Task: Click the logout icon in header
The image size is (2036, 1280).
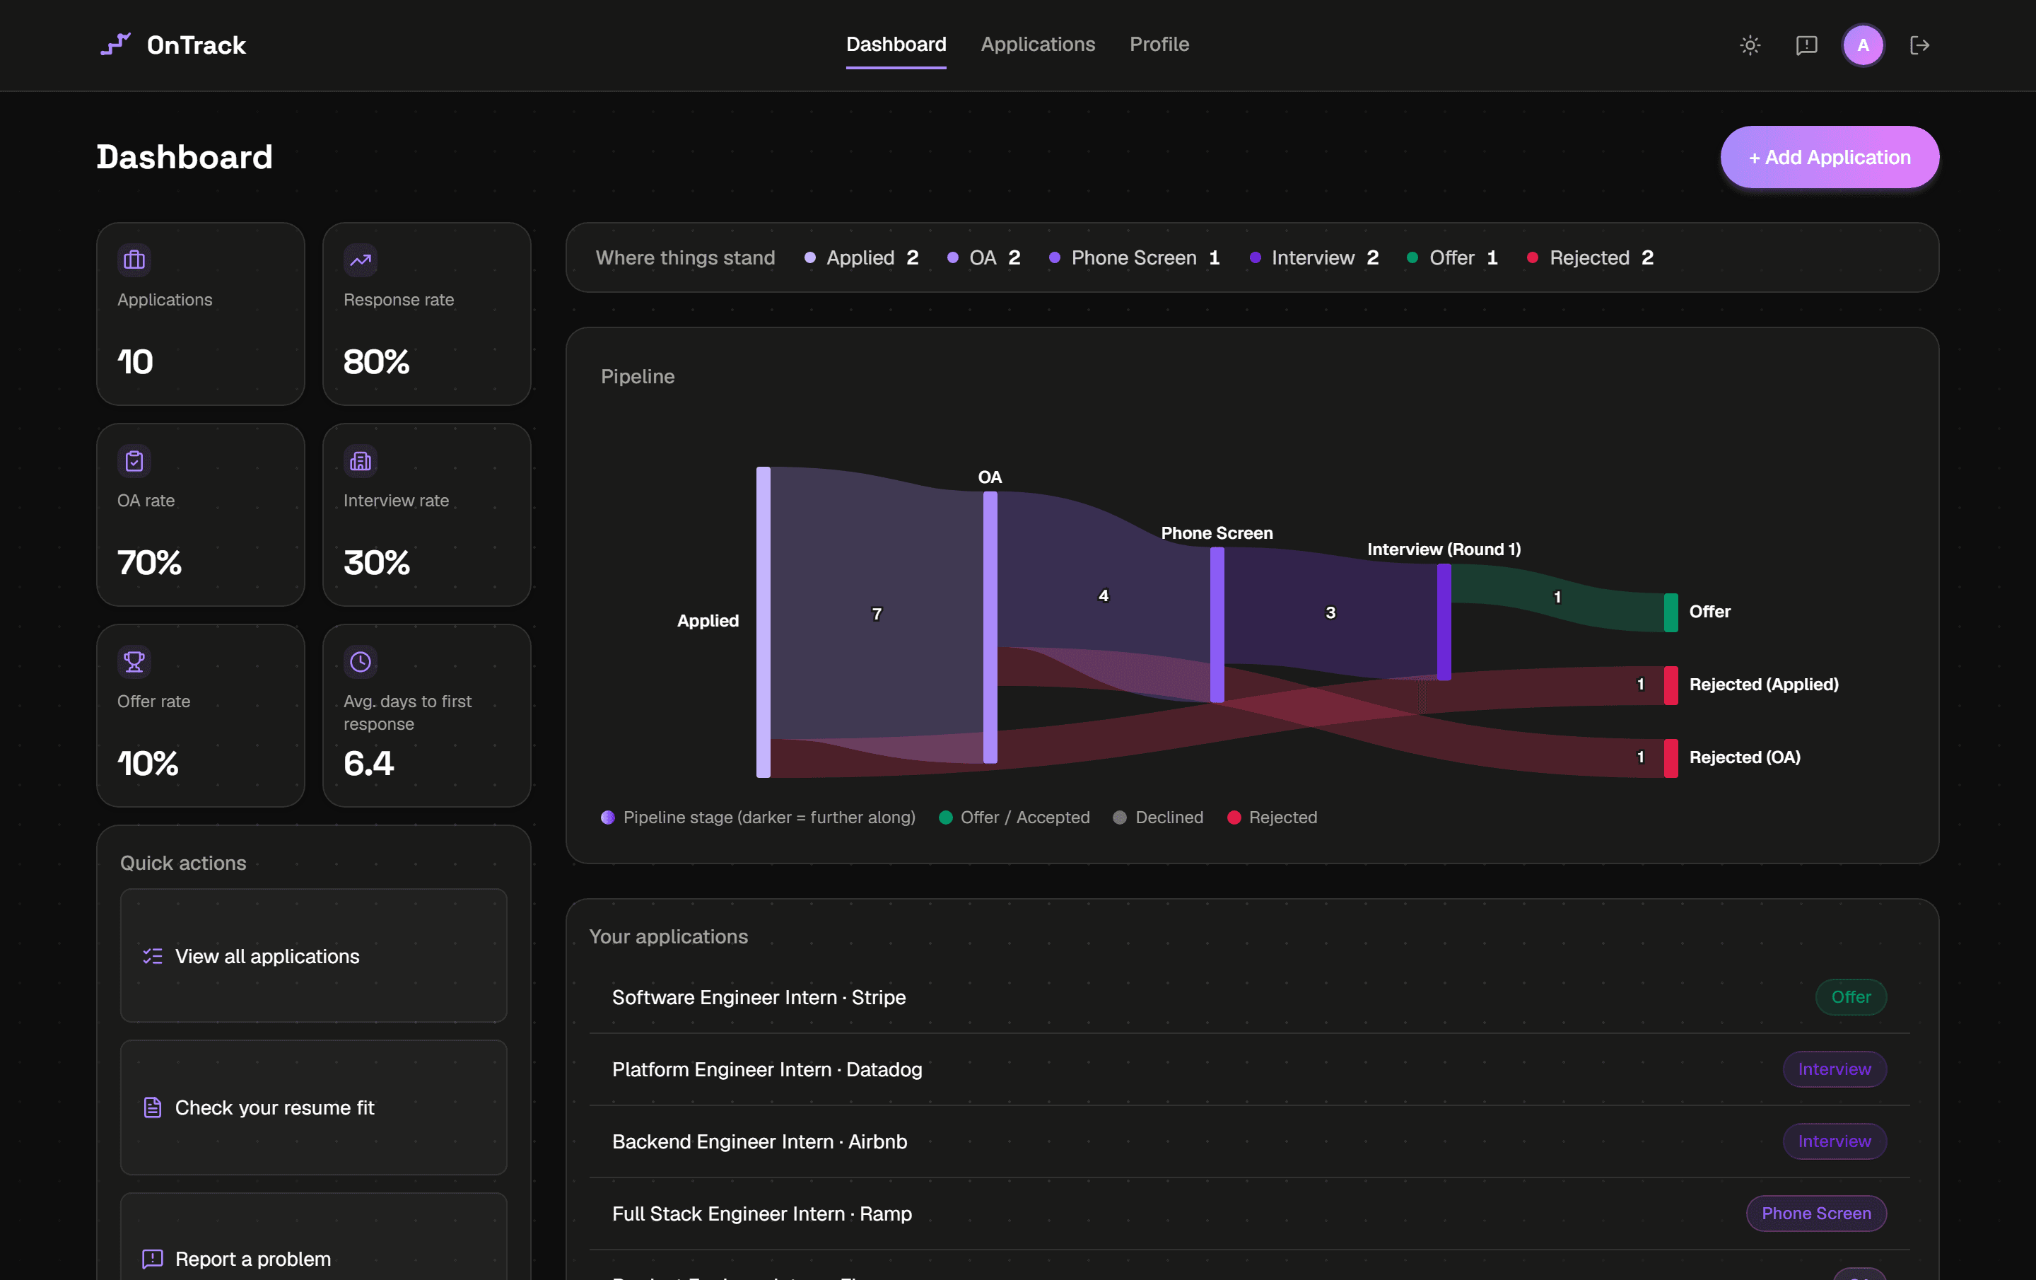Action: click(x=1919, y=45)
